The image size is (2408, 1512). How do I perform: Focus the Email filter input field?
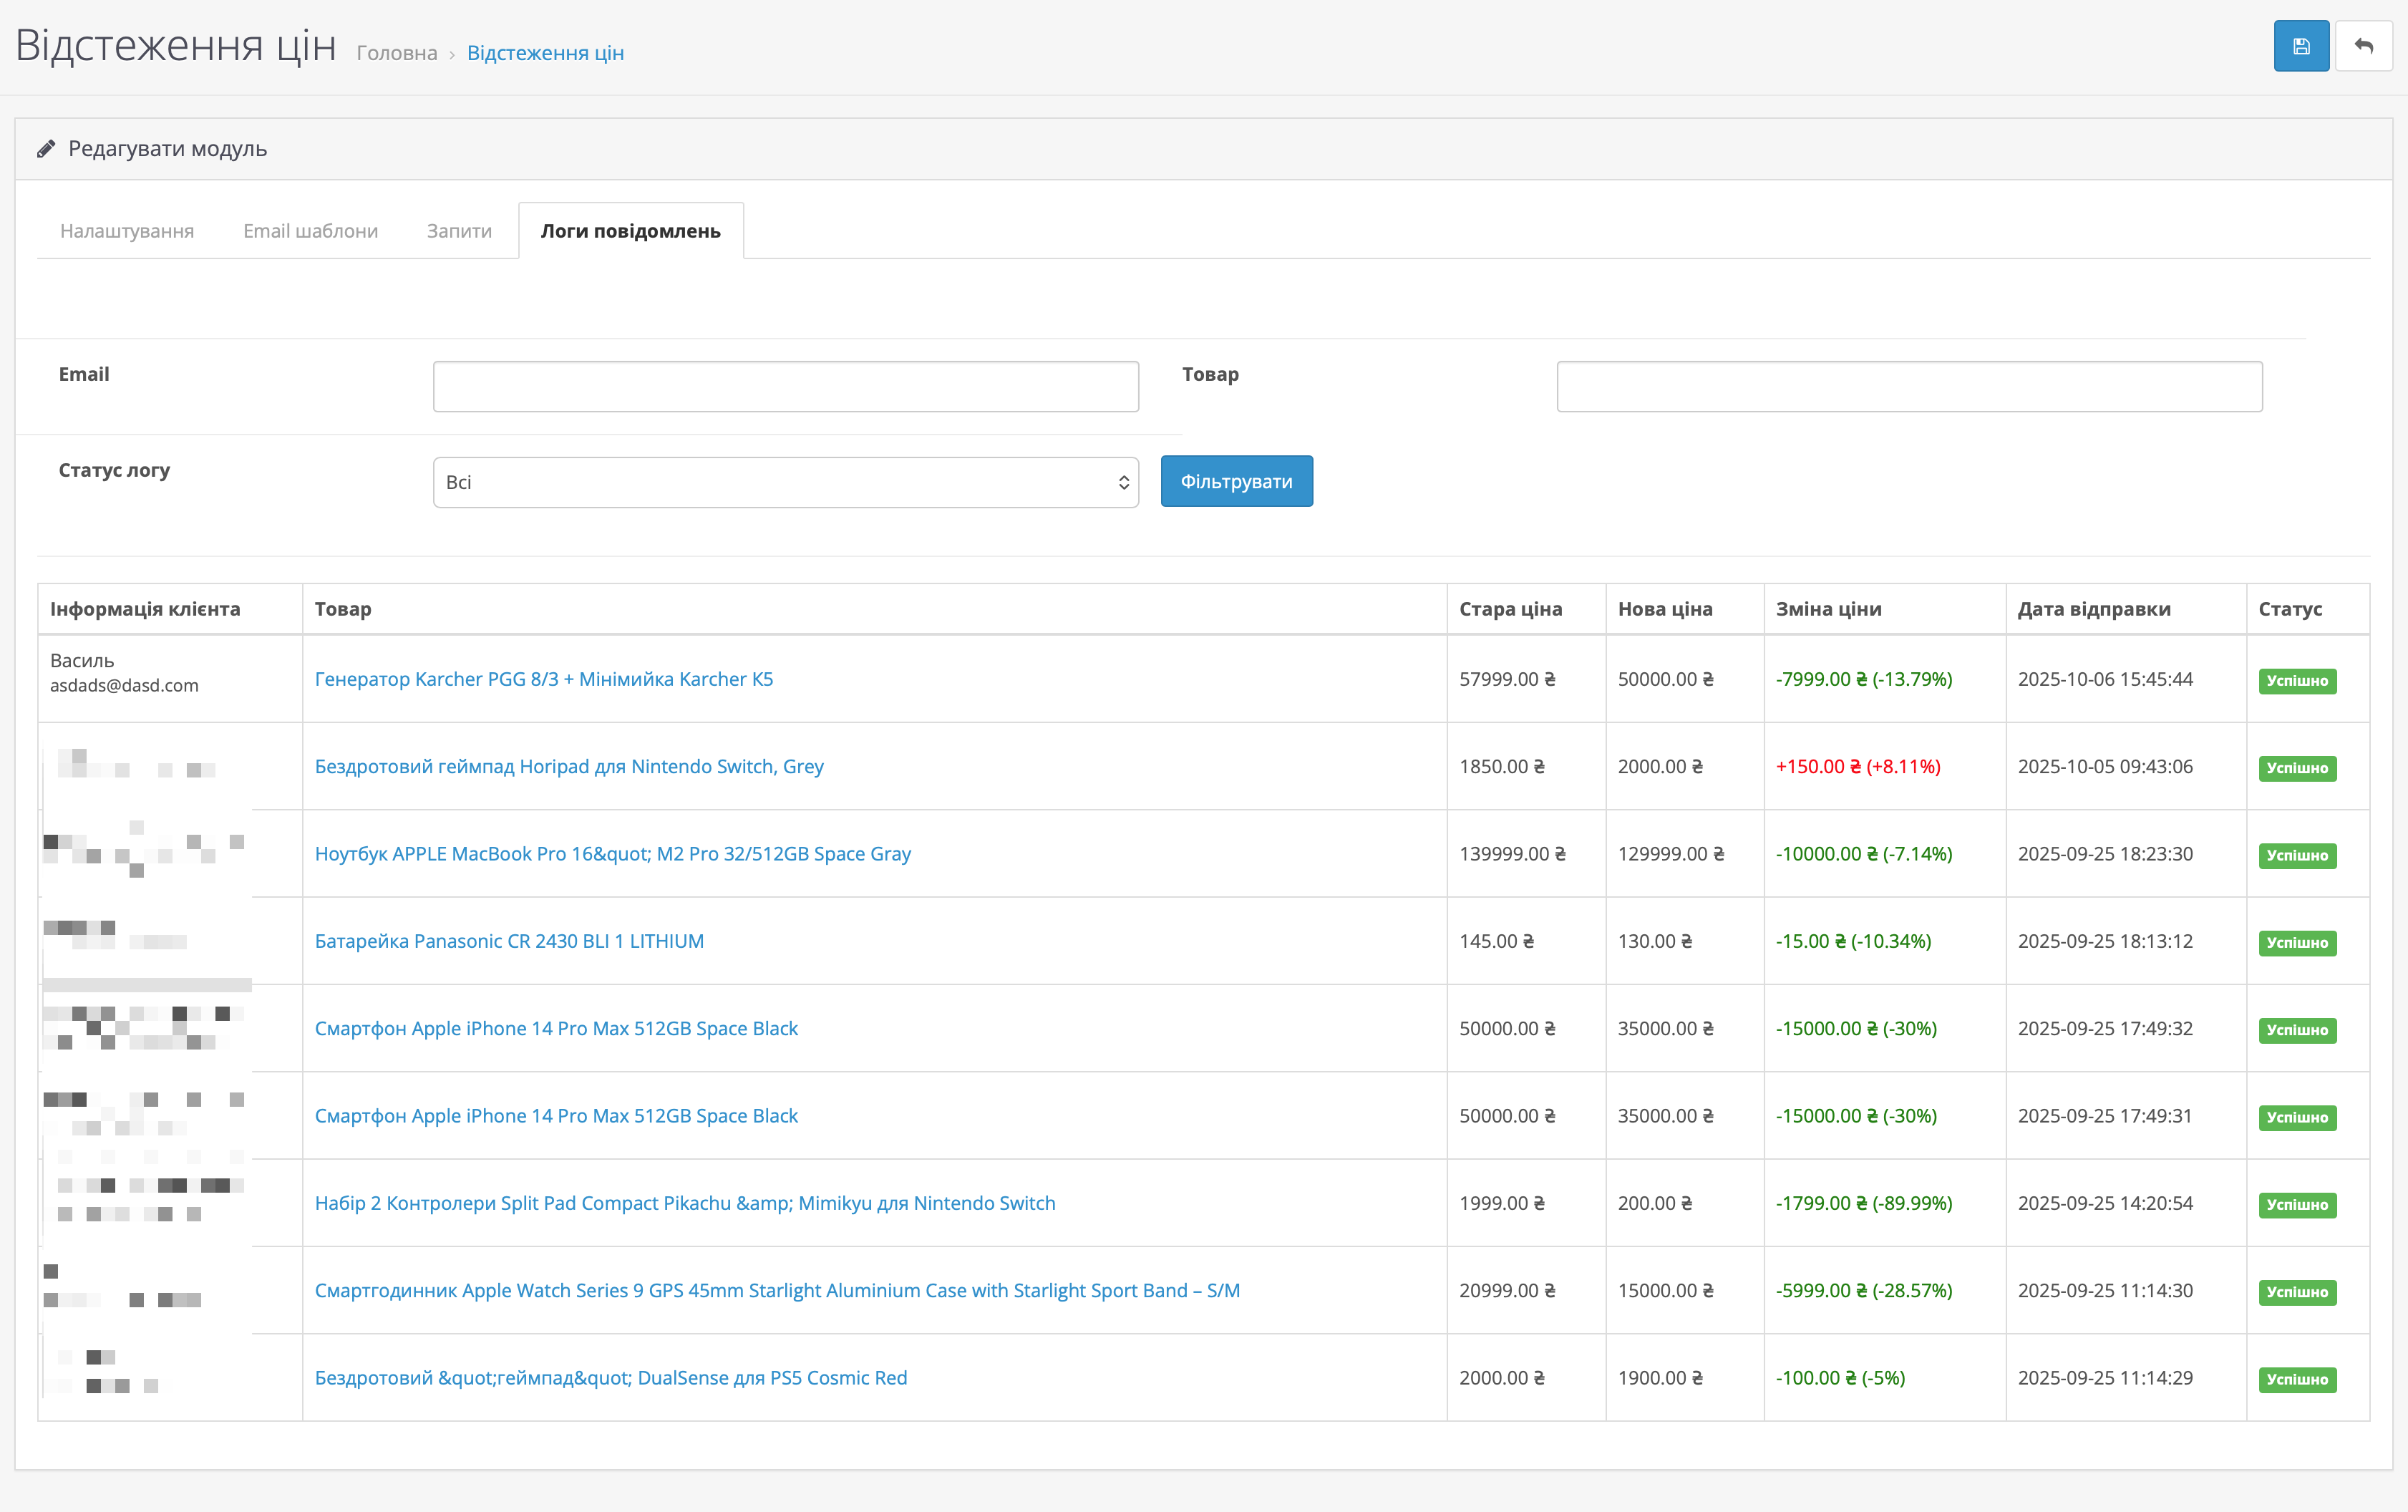tap(785, 386)
